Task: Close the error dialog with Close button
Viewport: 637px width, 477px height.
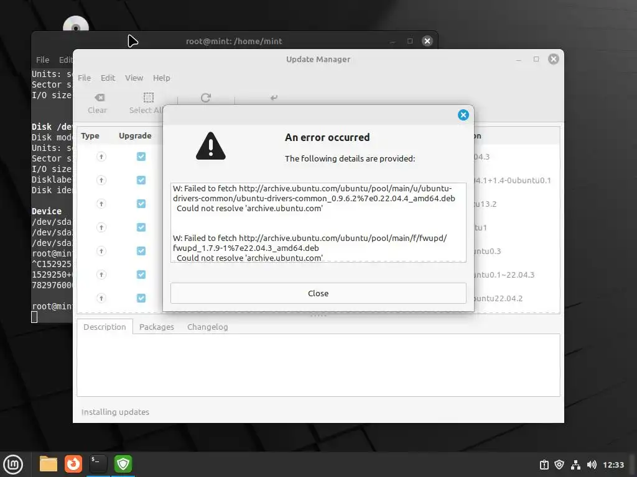Action: click(x=318, y=293)
